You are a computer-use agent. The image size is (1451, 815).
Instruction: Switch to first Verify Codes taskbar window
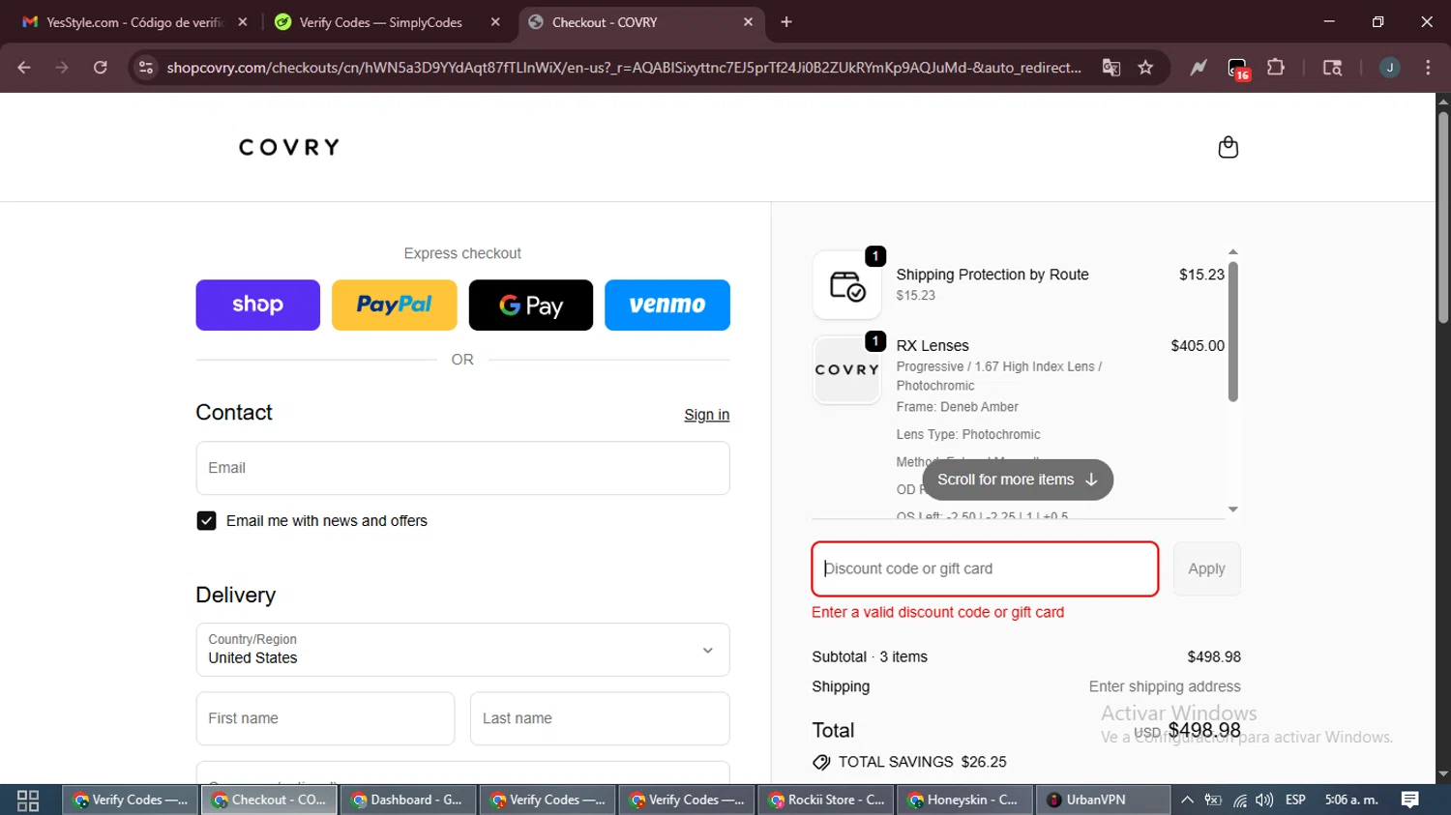pos(131,800)
